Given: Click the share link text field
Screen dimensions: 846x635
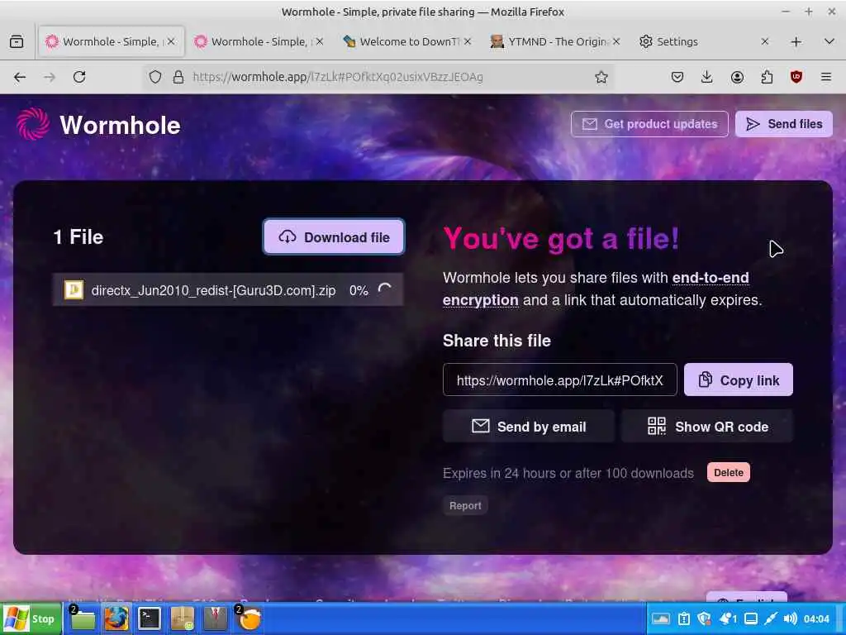Looking at the screenshot, I should click(559, 380).
